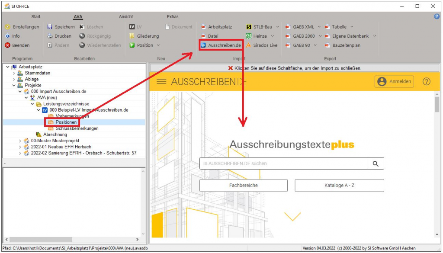
Task: Switch to the Ansicht ribbon tab
Action: 126,17
